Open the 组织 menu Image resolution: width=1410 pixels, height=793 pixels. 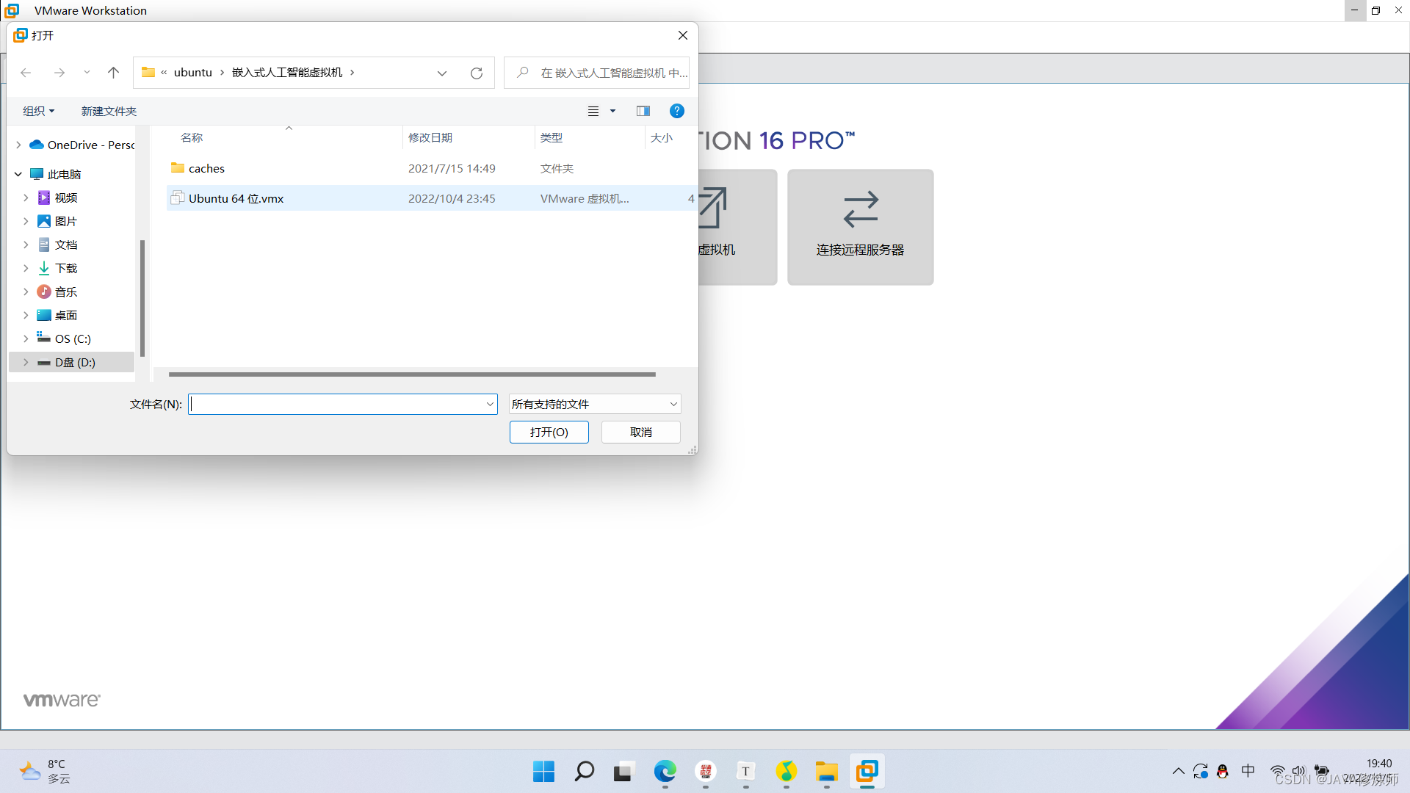click(38, 111)
